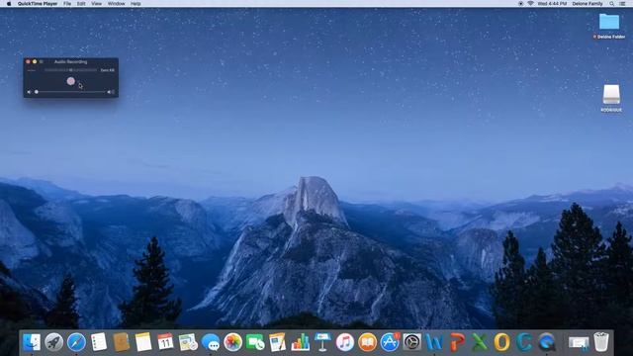Open the Apple menu
The width and height of the screenshot is (633, 356).
pos(9,4)
